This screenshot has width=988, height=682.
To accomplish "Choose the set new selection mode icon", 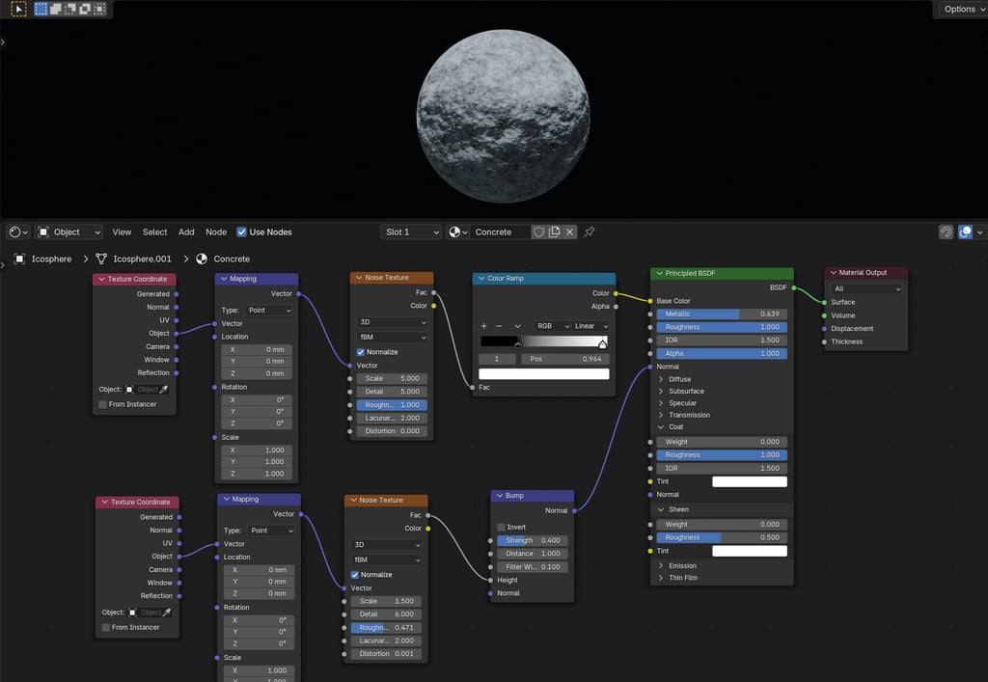I will click(41, 9).
